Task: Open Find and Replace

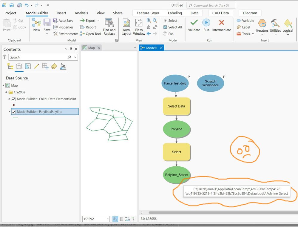Action: (x=109, y=27)
